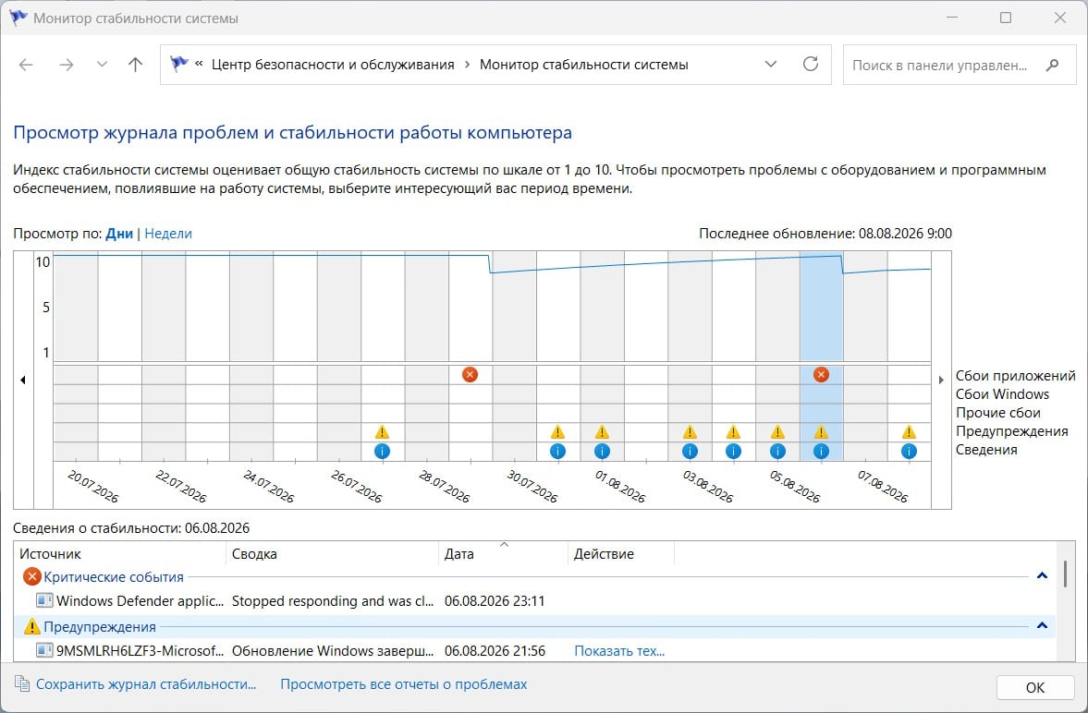This screenshot has width=1088, height=713.
Task: Open the Показать тех... action link
Action: (x=619, y=650)
